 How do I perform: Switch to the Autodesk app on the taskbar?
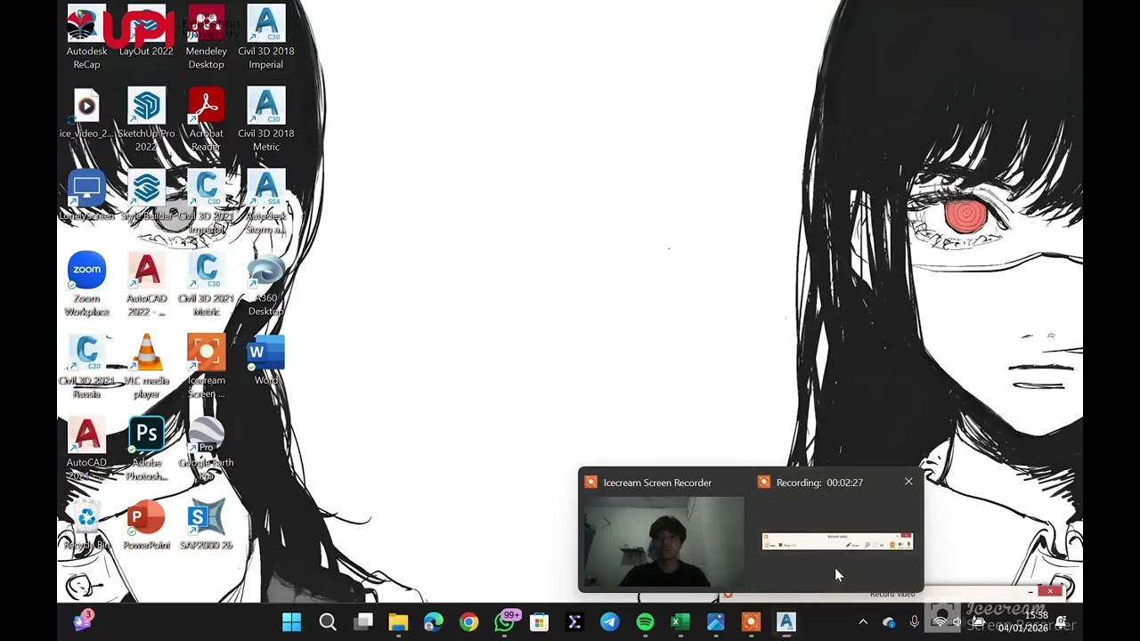(786, 622)
